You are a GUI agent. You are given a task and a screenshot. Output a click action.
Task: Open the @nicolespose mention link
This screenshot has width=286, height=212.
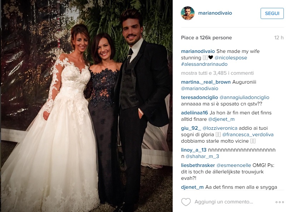(231, 58)
